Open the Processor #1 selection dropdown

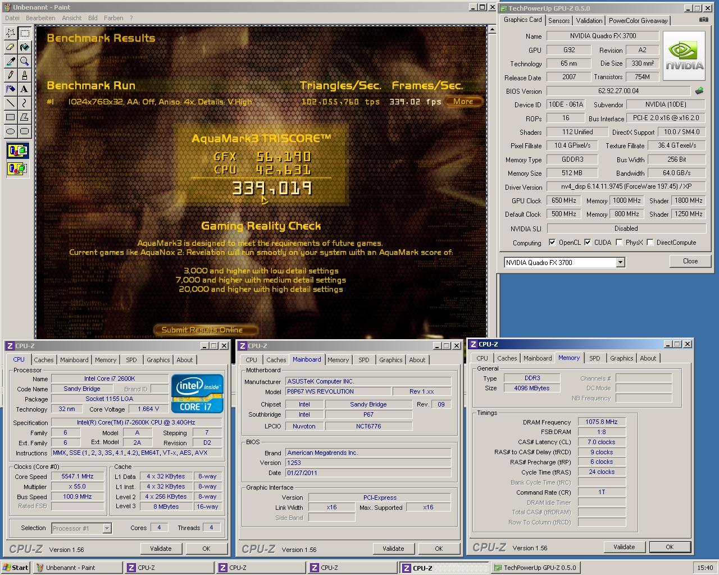[107, 528]
